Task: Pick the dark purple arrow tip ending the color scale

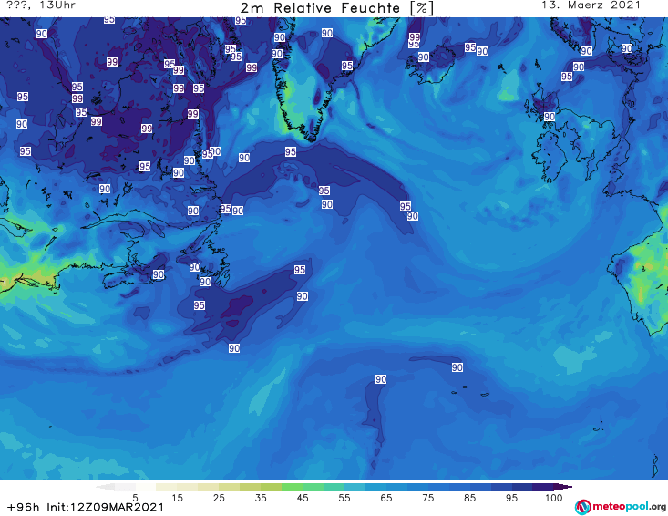Action: click(563, 487)
